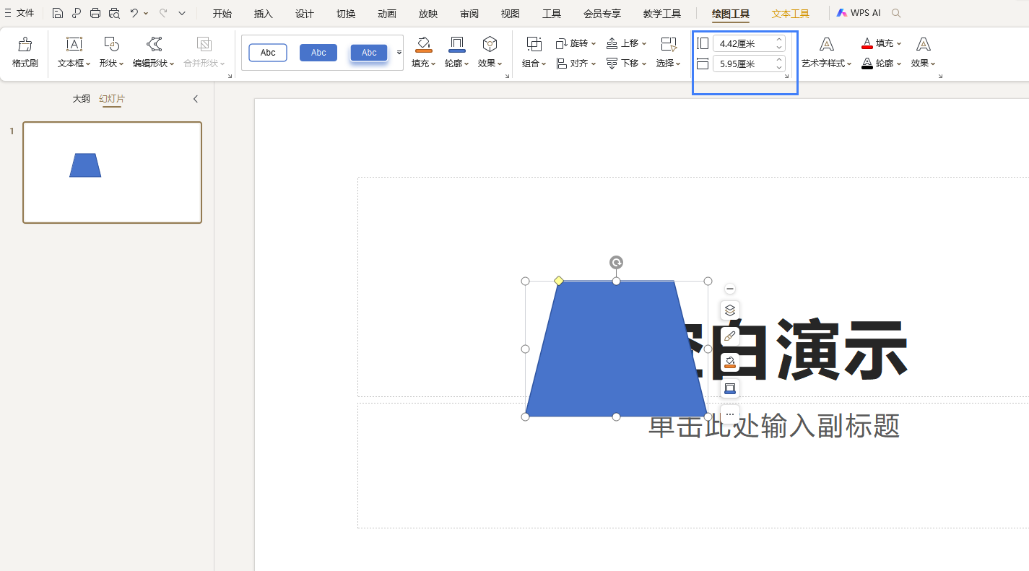This screenshot has width=1029, height=571.
Task: Click the WPS AI button
Action: [859, 13]
